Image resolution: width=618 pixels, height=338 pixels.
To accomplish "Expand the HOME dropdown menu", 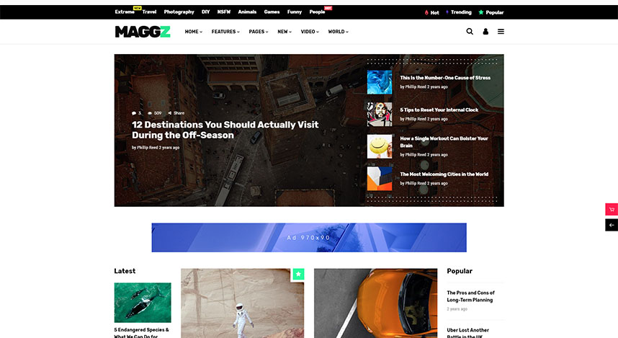I will tap(194, 32).
